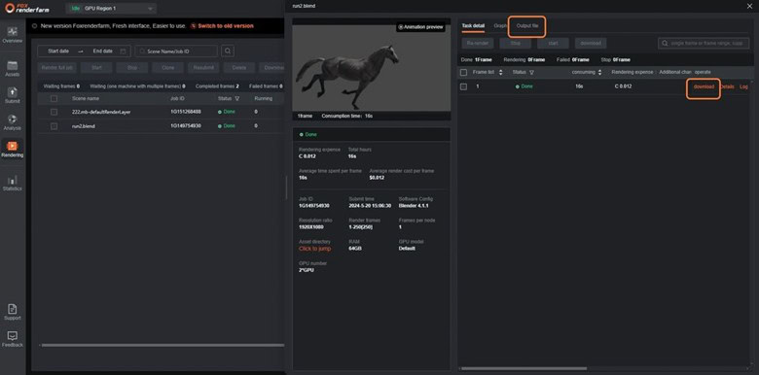Image resolution: width=759 pixels, height=375 pixels.
Task: Click the Rendering 0Frame status counter
Action: 524,60
